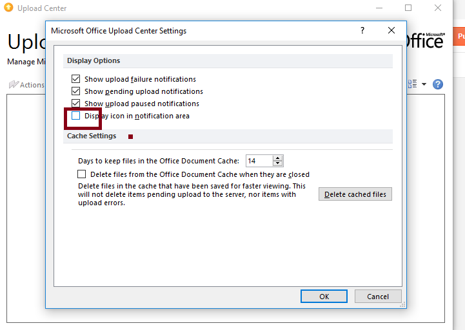Screen dimensions: 465x330
Task: Decrease days to keep files spinner
Action: (x=277, y=163)
